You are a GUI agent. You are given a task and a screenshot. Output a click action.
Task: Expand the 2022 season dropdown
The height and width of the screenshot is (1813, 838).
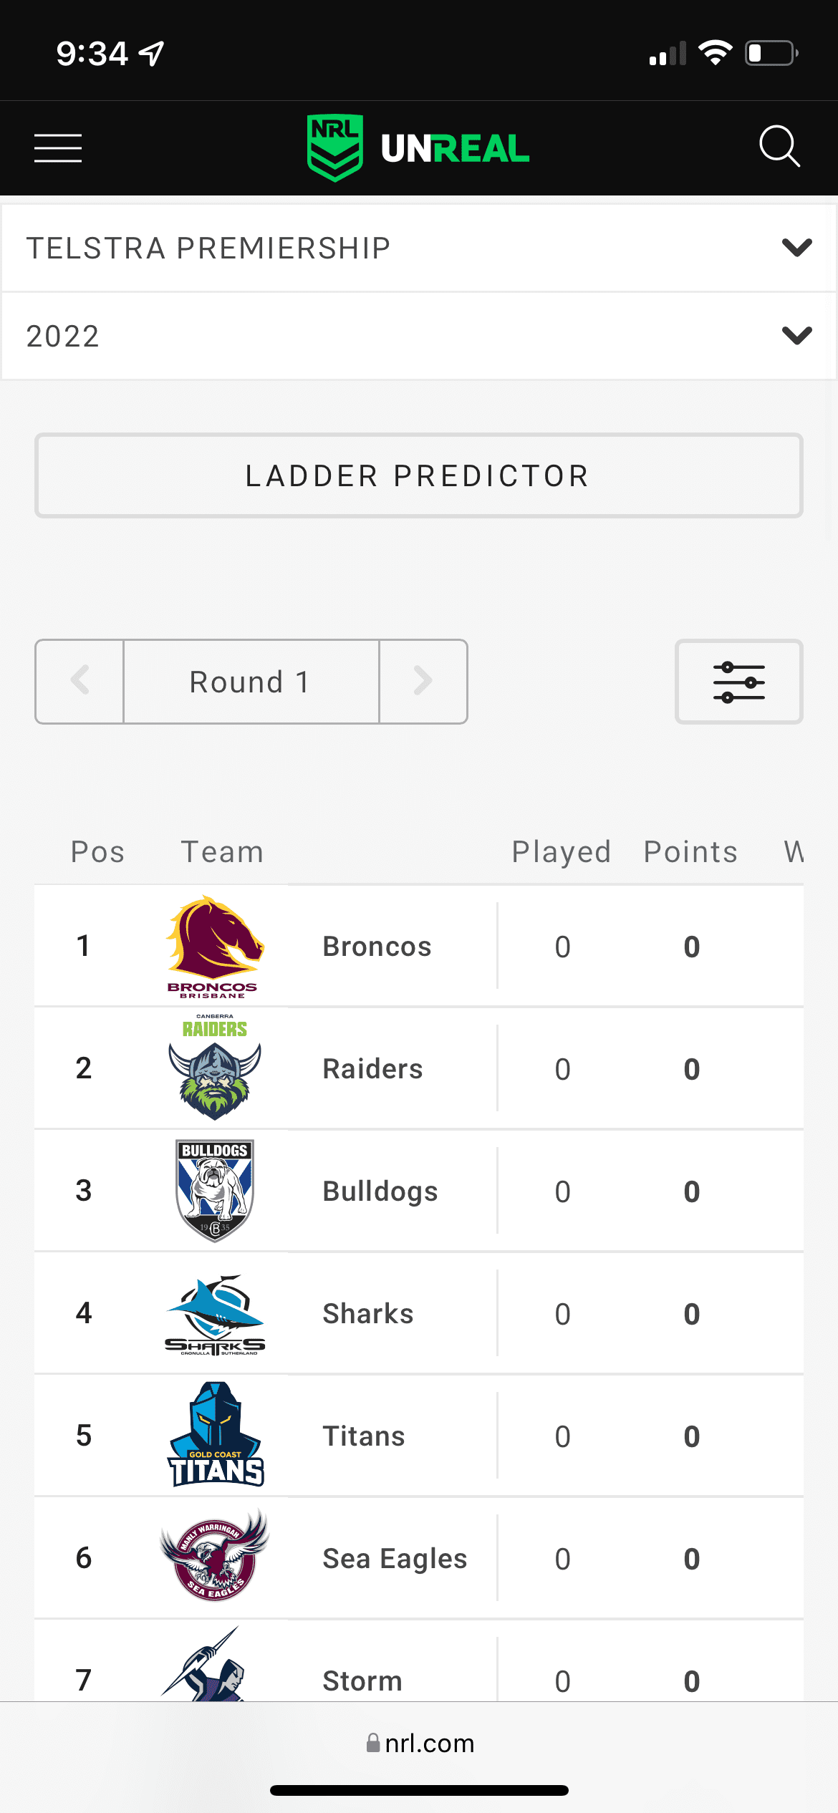419,337
